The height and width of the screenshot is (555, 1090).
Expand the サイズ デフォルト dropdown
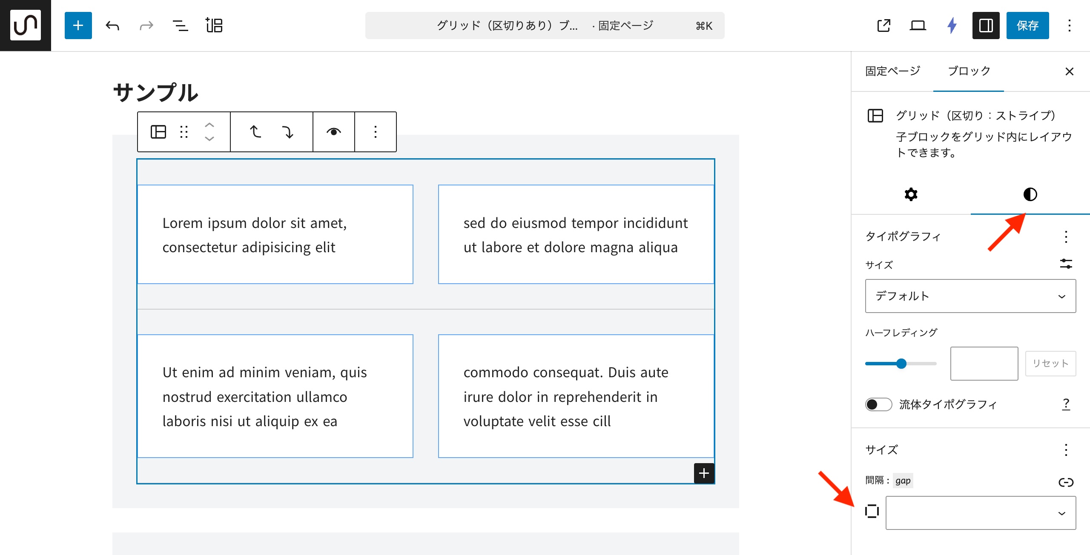click(x=970, y=296)
